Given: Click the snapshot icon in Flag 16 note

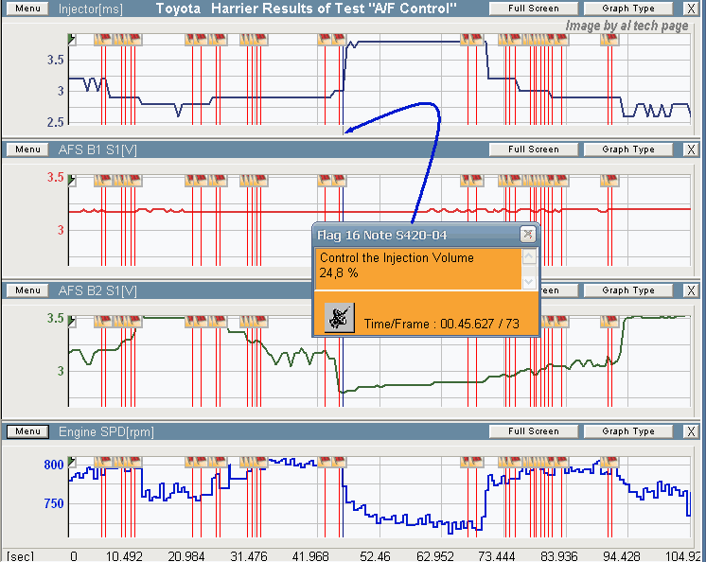Looking at the screenshot, I should pyautogui.click(x=338, y=317).
